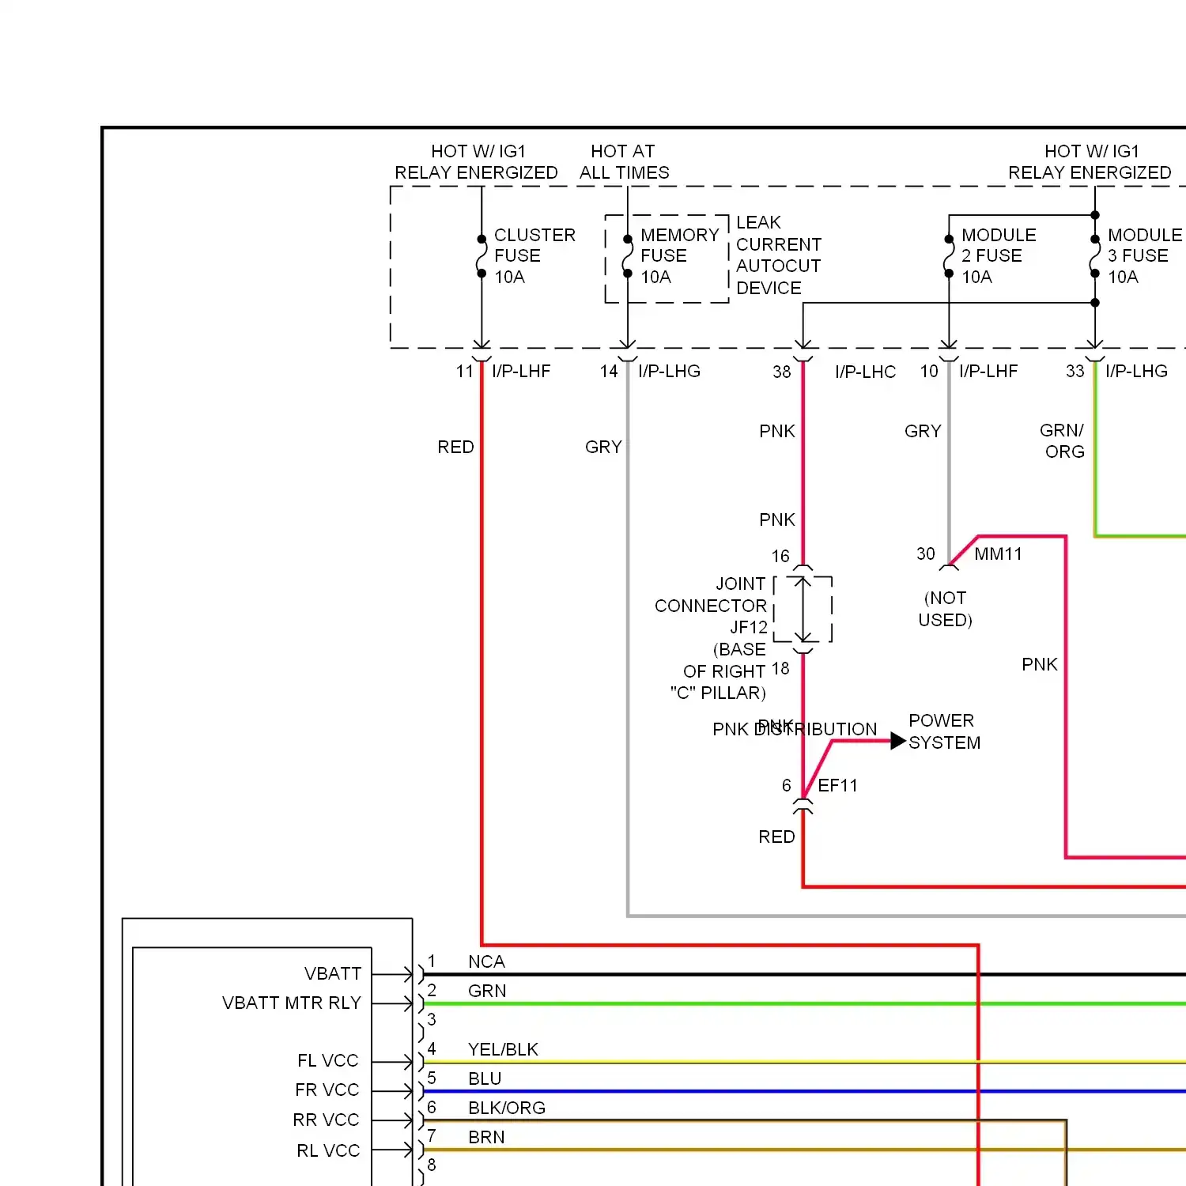The height and width of the screenshot is (1186, 1186).
Task: Click HOT W/ IG1 heading above MODULE 3 FUSE
Action: [x=1090, y=162]
